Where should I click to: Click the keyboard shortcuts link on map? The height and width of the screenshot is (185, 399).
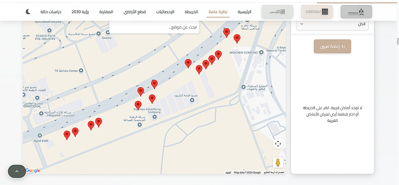pos(273,173)
